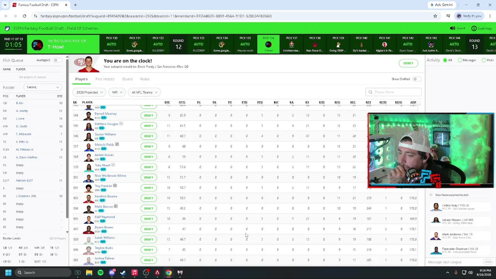This screenshot has width=496, height=279.
Task: Sort players by ADP column header
Action: click(413, 102)
